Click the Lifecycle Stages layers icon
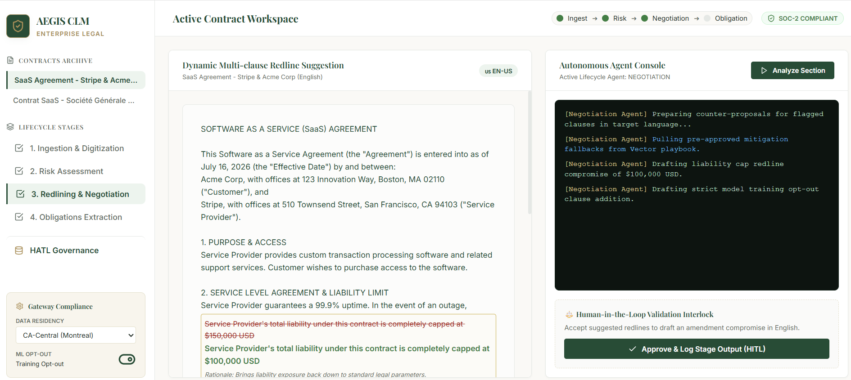The height and width of the screenshot is (380, 851). (10, 127)
